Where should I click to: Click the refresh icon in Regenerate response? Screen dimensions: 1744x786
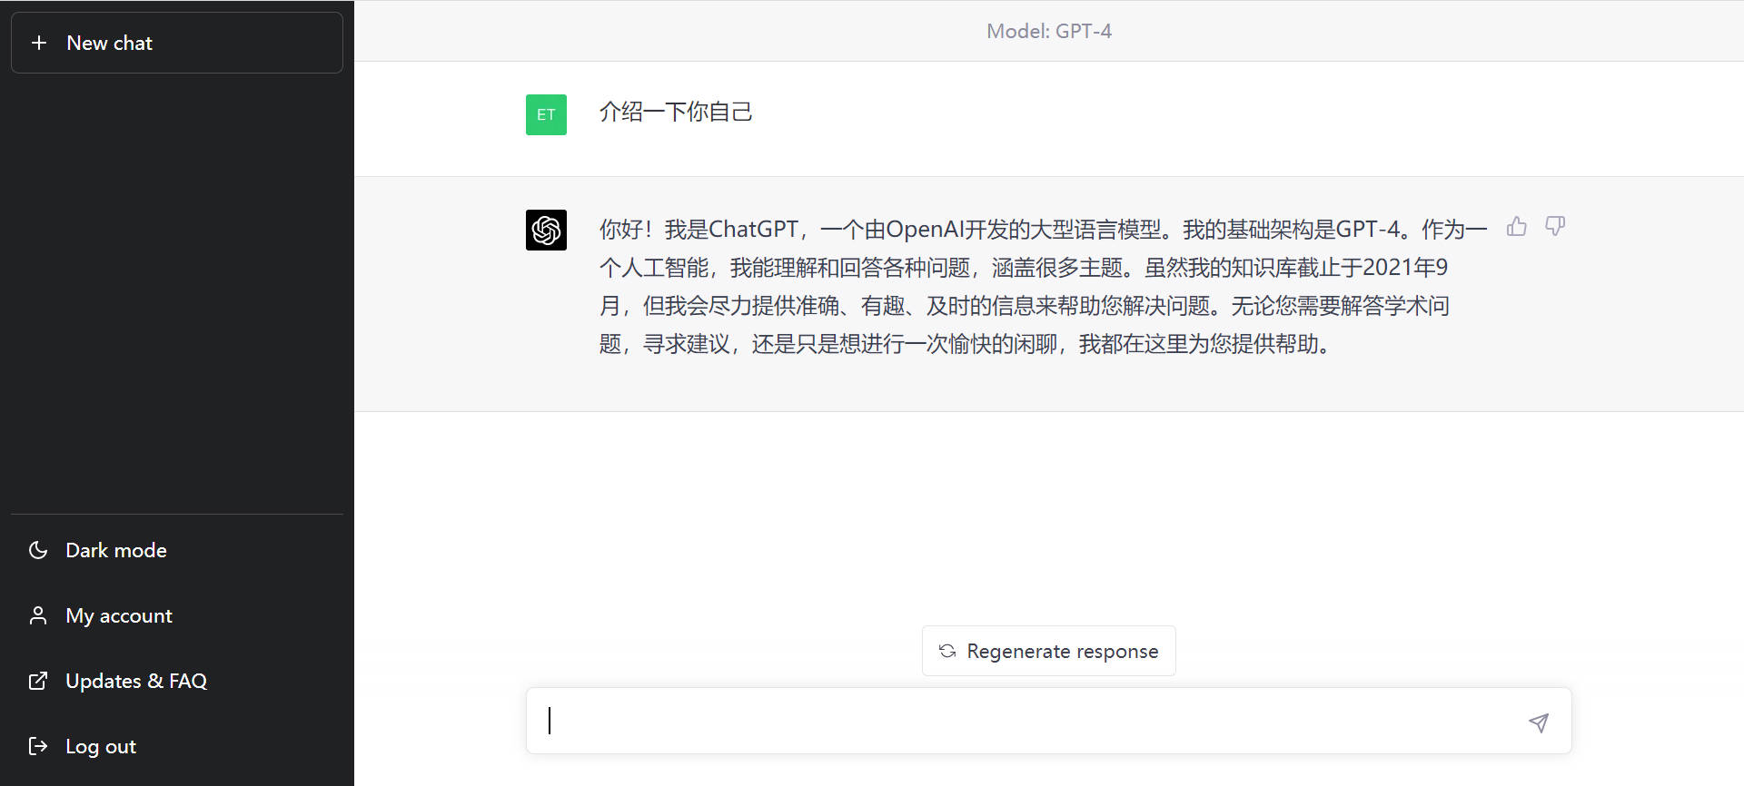click(947, 651)
